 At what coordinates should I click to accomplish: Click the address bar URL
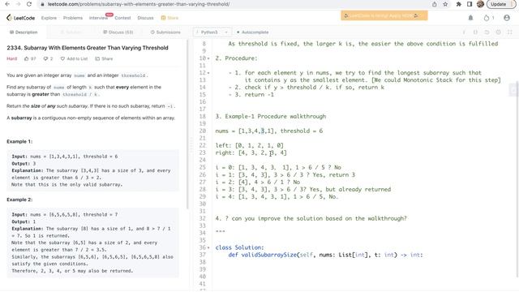coord(139,4)
